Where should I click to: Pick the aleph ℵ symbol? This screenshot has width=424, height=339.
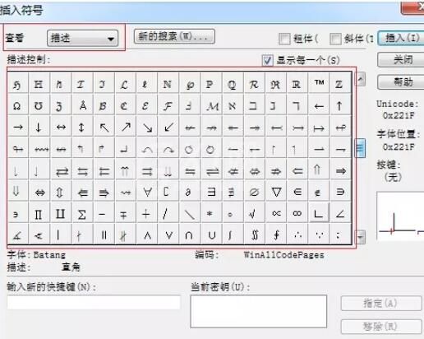[x=232, y=105]
